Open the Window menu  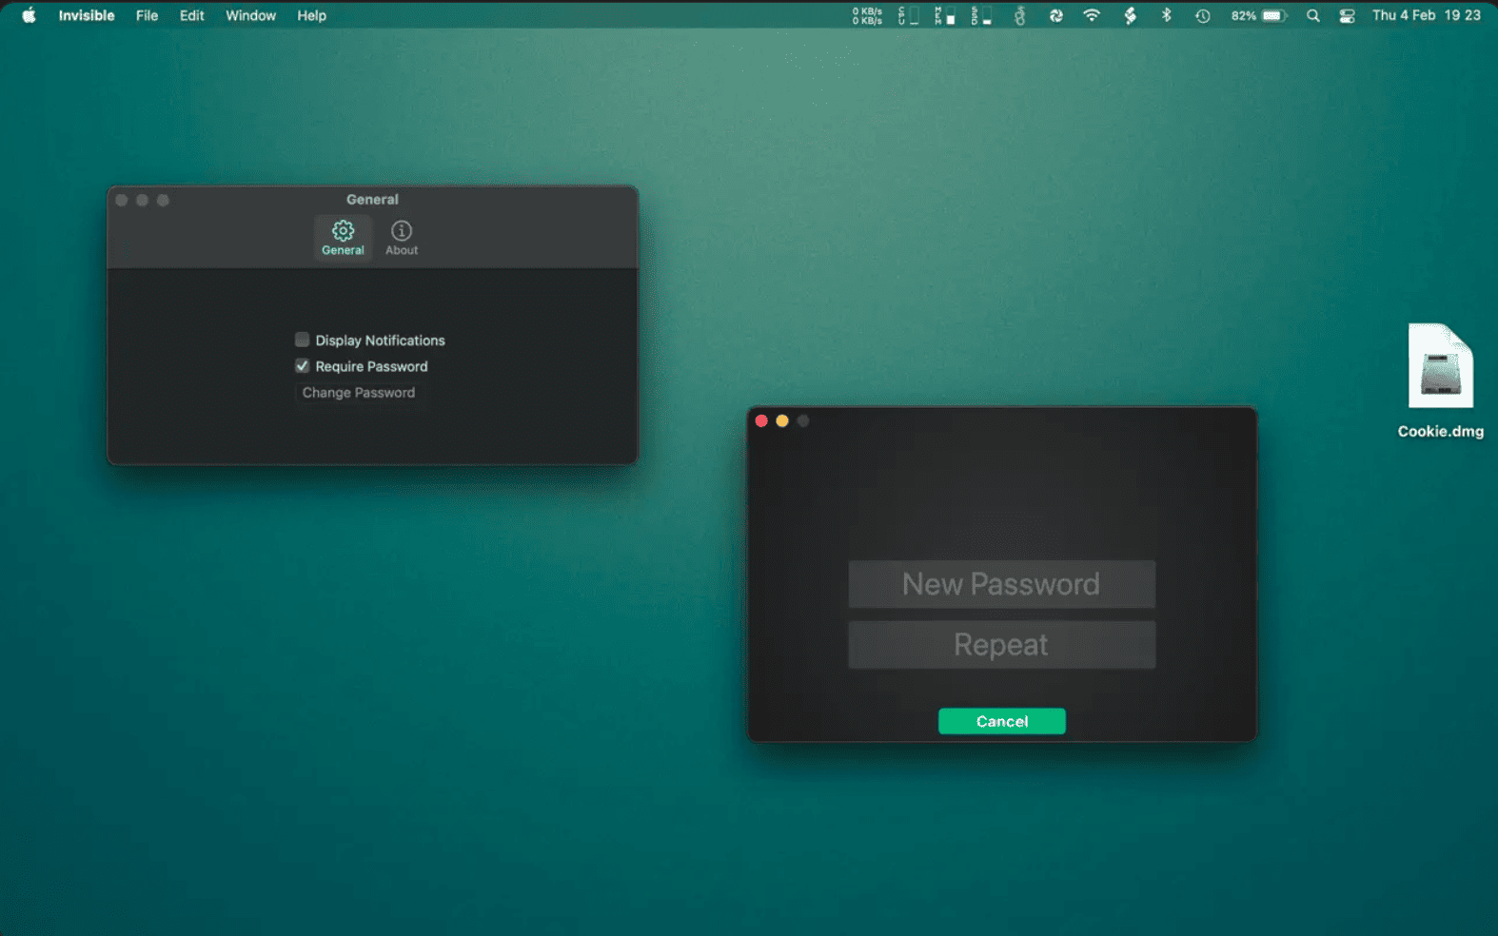[x=250, y=15]
